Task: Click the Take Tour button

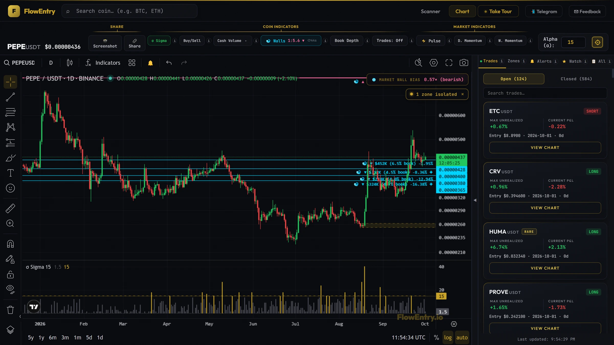Action: 498,11
